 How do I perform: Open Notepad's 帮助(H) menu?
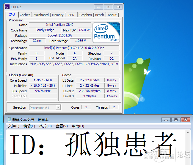[78, 126]
